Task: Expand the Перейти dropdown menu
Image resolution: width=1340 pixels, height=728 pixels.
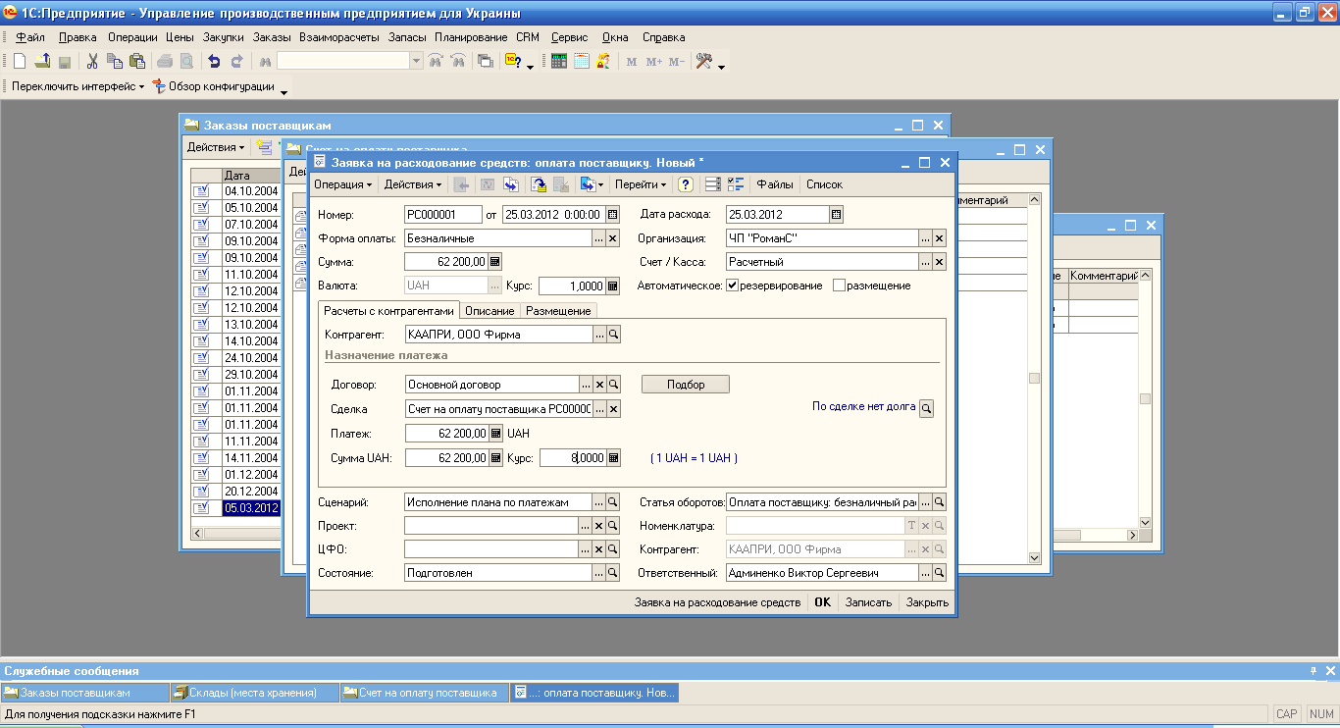Action: coord(641,184)
